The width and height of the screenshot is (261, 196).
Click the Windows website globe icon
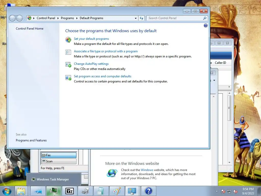[112, 173]
